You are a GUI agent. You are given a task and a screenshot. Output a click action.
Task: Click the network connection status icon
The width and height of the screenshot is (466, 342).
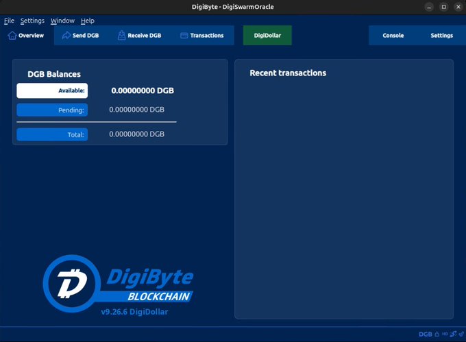(x=453, y=334)
